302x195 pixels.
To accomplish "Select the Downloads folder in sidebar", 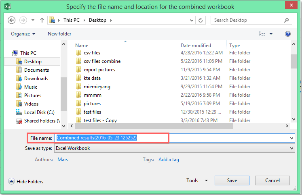I will tap(36, 79).
